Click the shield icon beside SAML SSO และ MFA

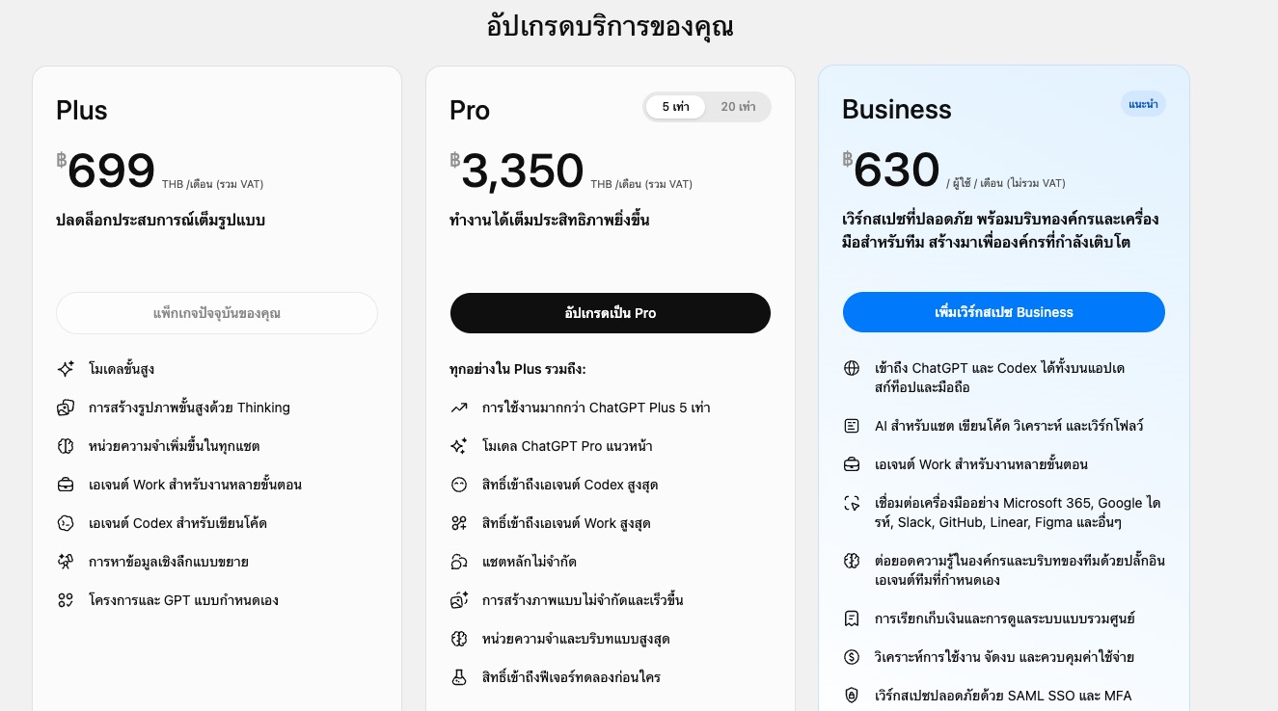852,696
